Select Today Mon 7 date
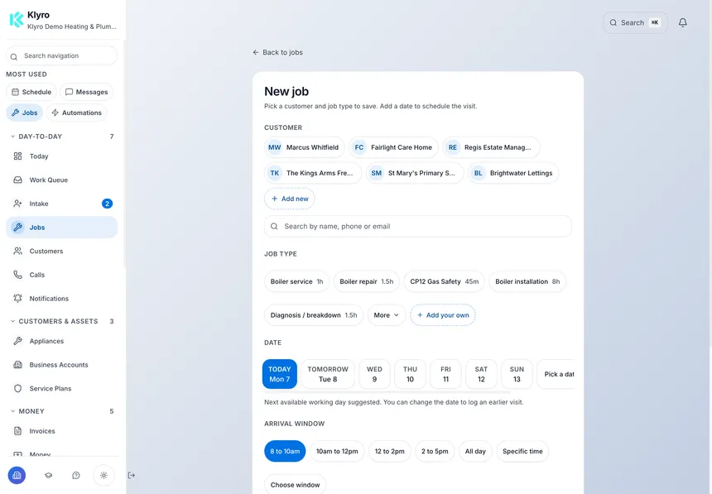Screen dimensions: 712x494 [280, 374]
